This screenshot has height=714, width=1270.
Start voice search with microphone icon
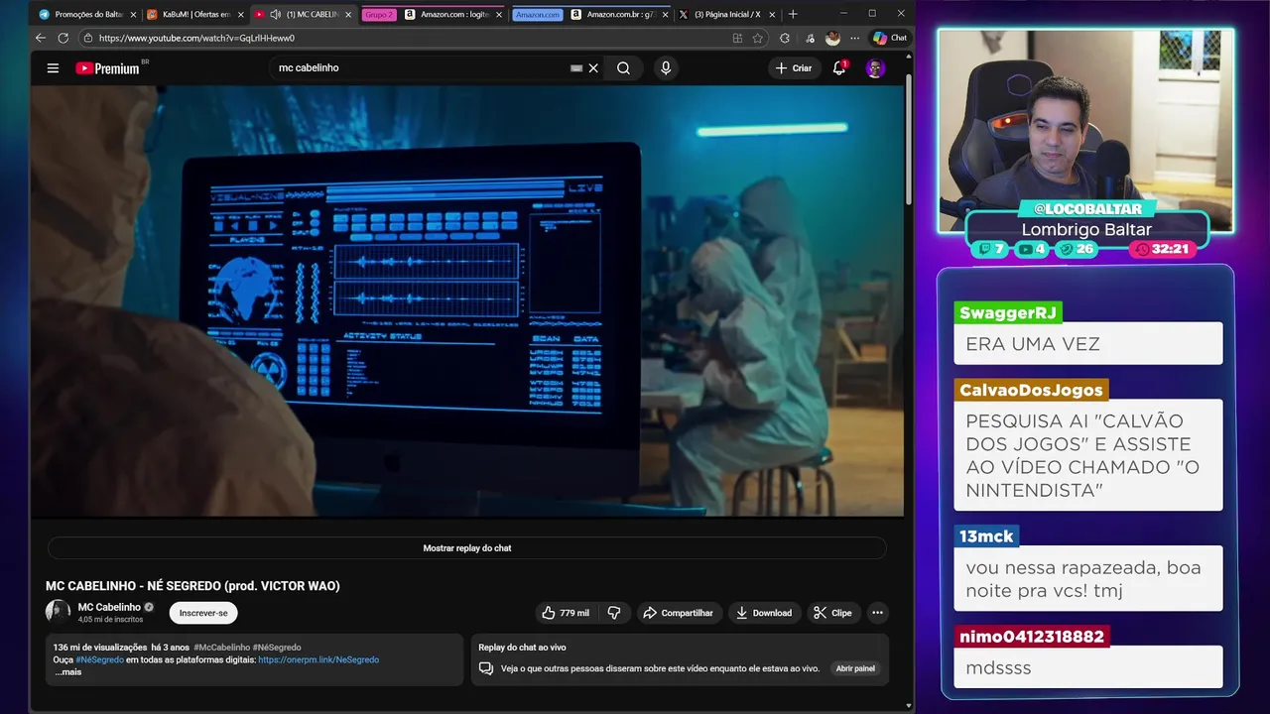(x=666, y=68)
